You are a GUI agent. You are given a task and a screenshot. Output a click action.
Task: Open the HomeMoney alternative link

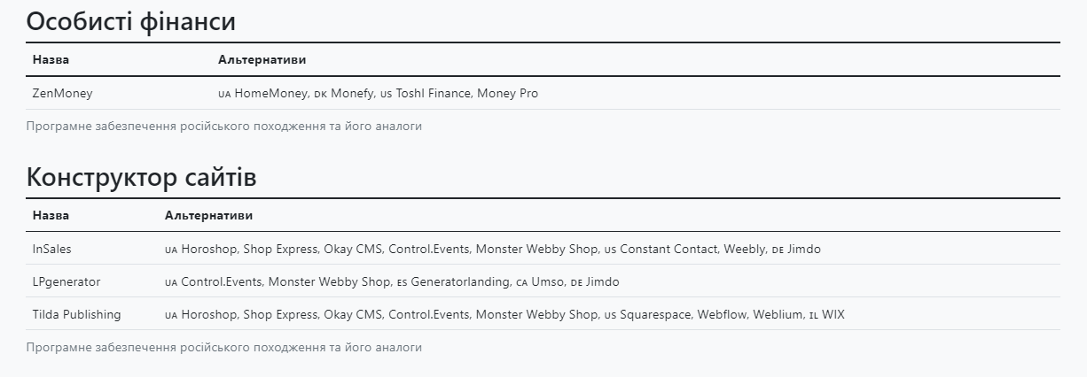pos(271,93)
